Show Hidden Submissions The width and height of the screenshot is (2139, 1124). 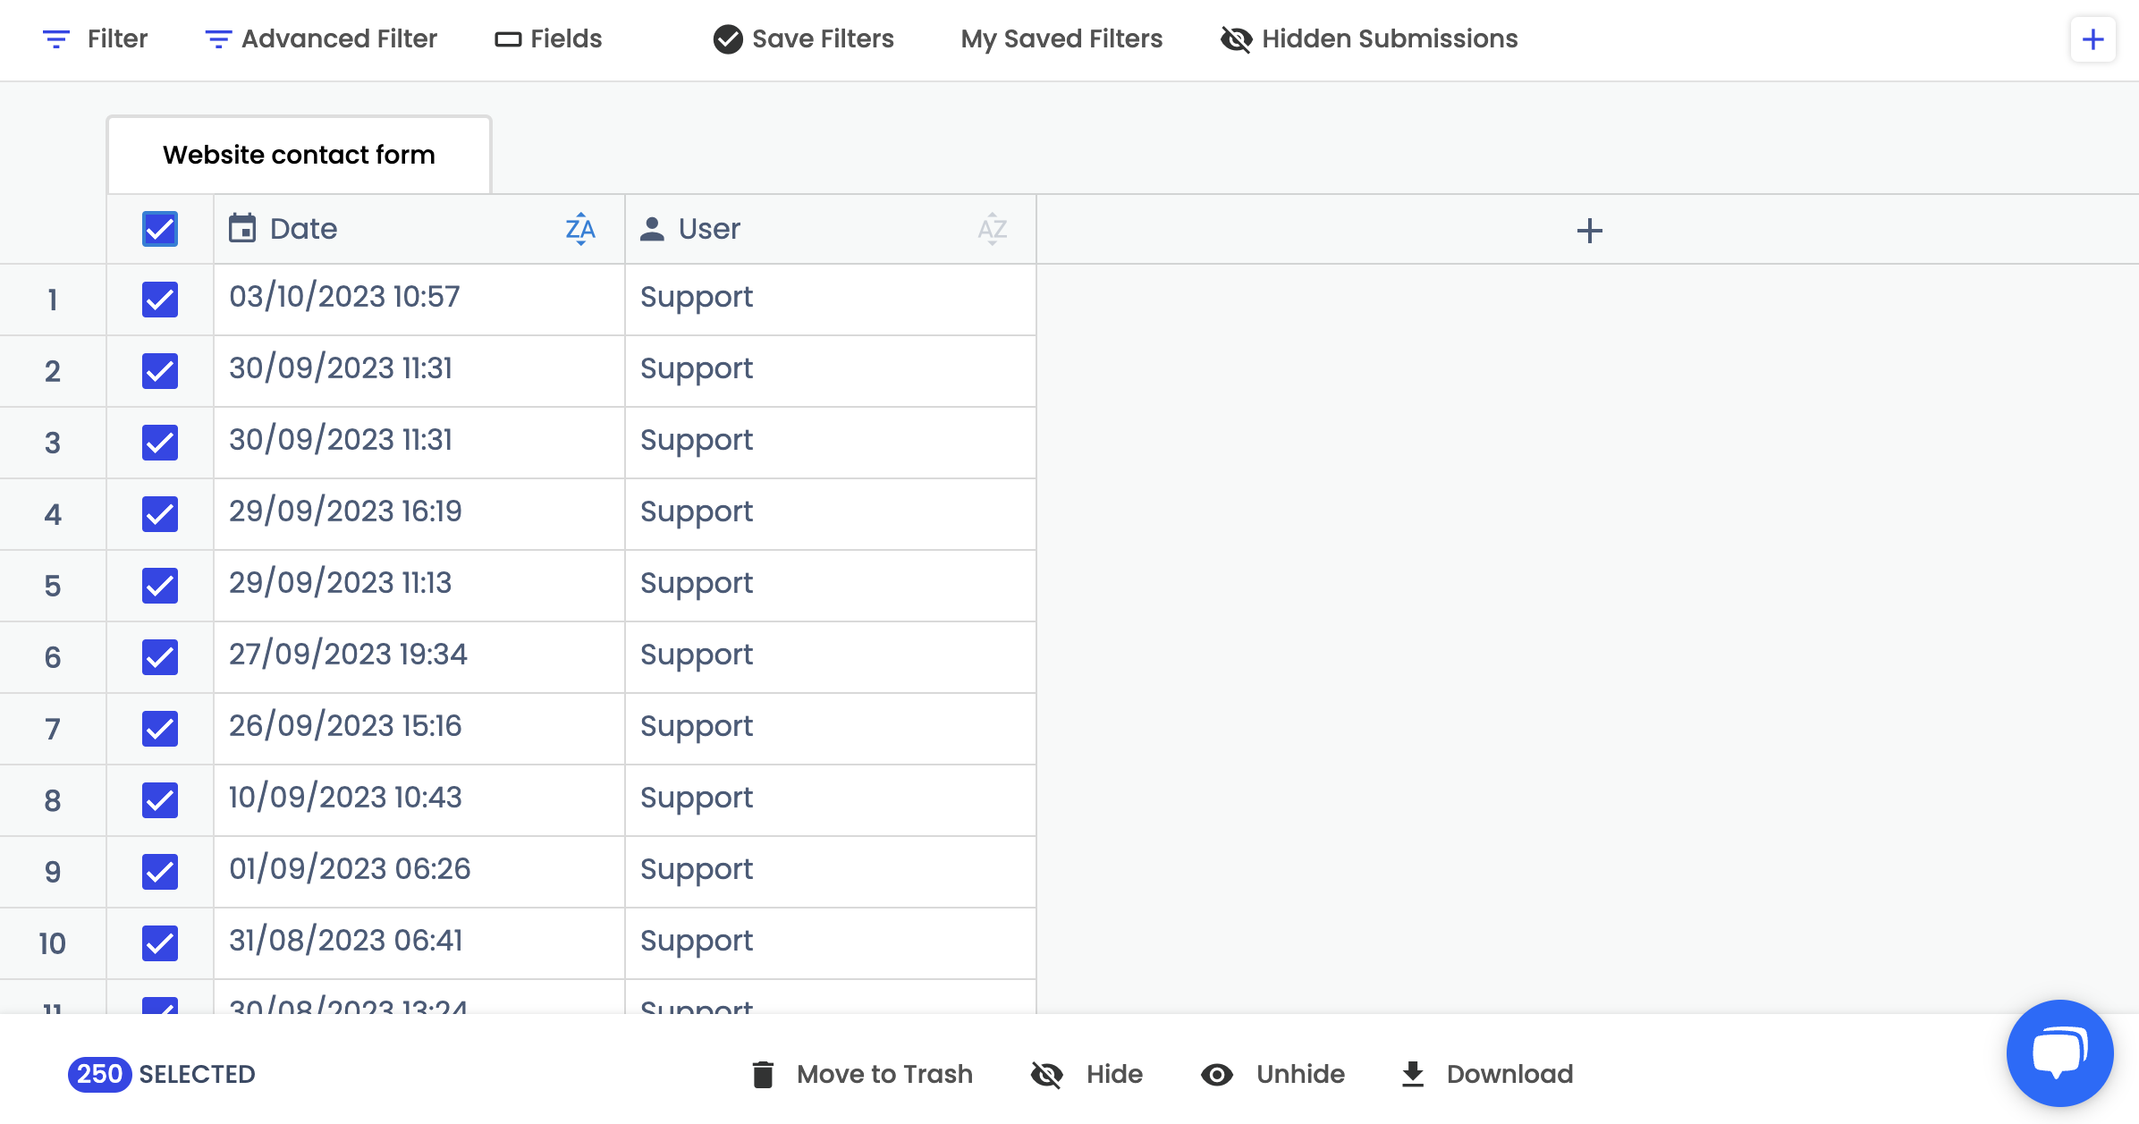[x=1369, y=39]
